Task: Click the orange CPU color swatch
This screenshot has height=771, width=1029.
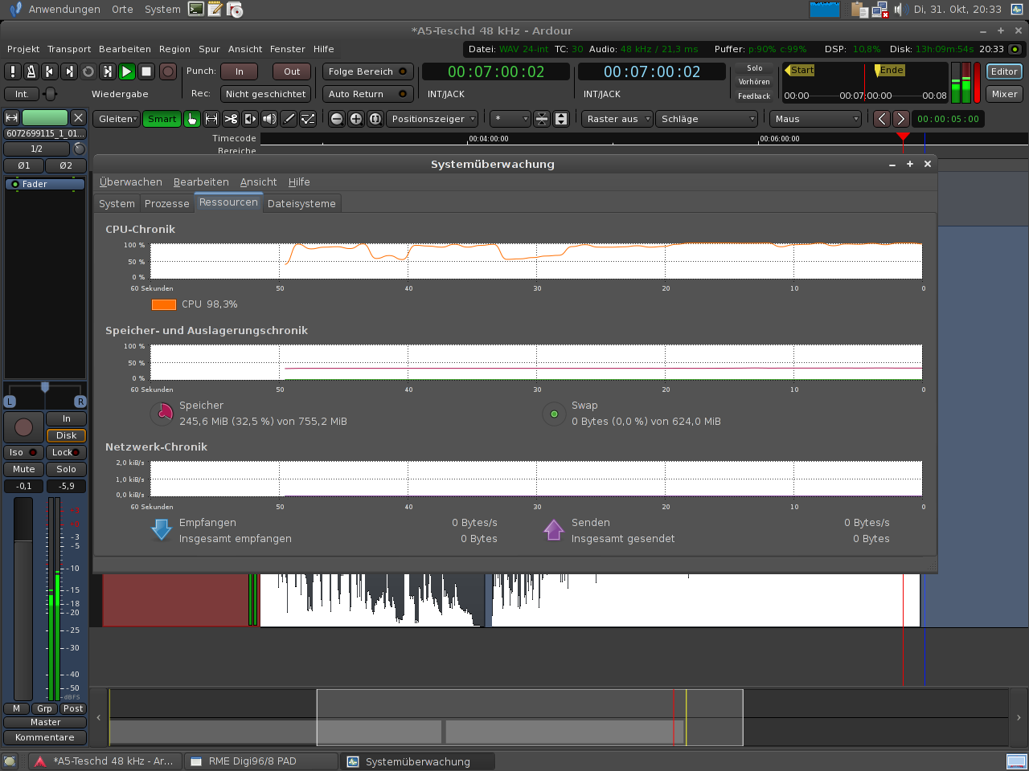Action: click(x=164, y=304)
